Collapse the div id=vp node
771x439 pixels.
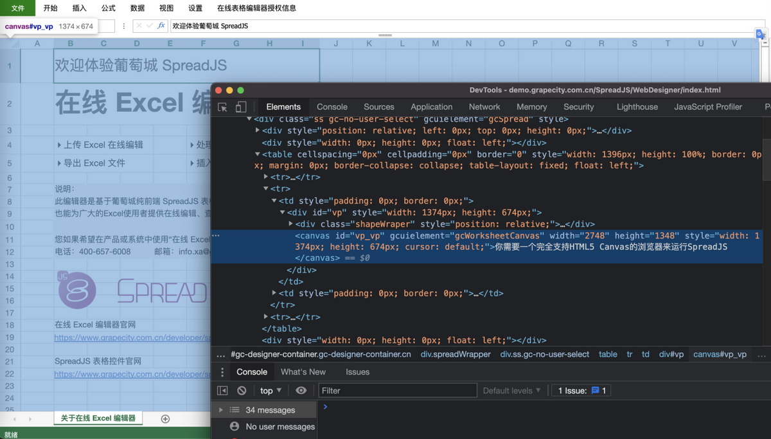pos(282,212)
